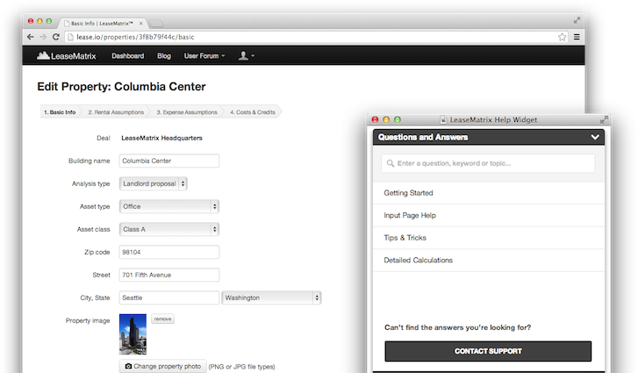
Task: Remove the property image
Action: tap(162, 319)
